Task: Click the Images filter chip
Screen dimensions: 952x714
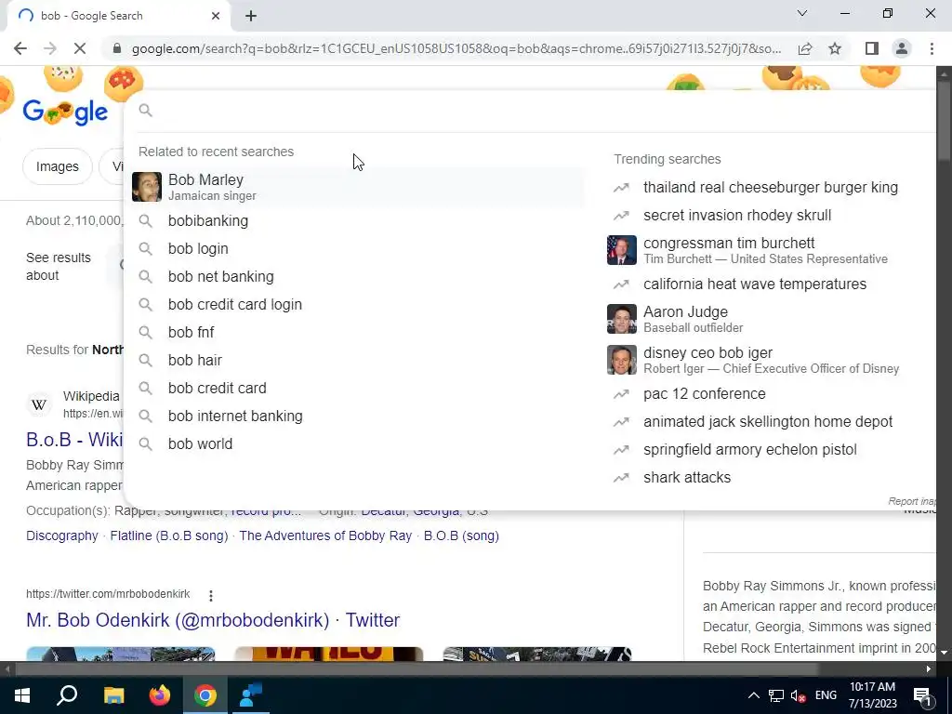Action: point(57,166)
